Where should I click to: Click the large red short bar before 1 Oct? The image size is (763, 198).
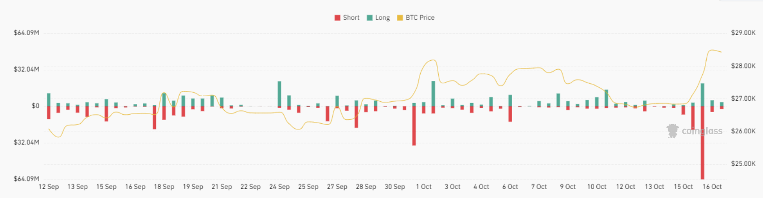[414, 126]
